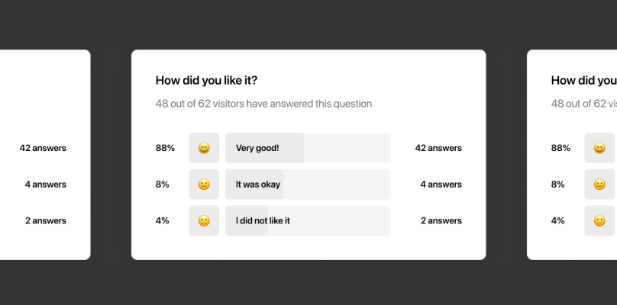Click the grinning emoji in right card
The height and width of the screenshot is (305, 617).
[x=599, y=148]
